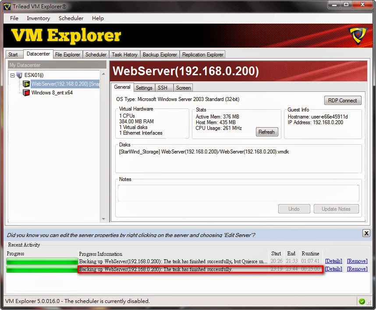Image resolution: width=376 pixels, height=310 pixels.
Task: Click the 'Host Mem: 435 MB' stat
Action: pos(216,122)
